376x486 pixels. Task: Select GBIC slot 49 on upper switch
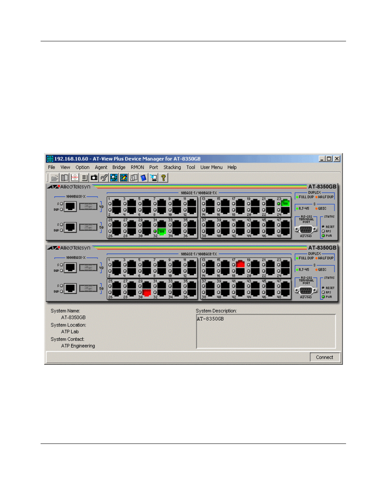(x=88, y=206)
